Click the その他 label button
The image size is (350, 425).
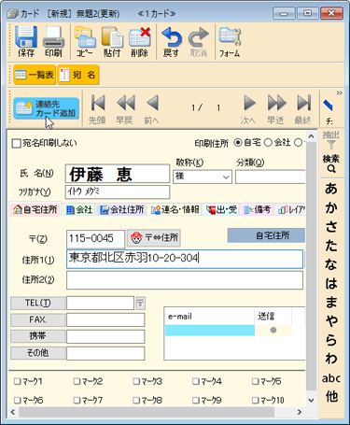(x=38, y=353)
